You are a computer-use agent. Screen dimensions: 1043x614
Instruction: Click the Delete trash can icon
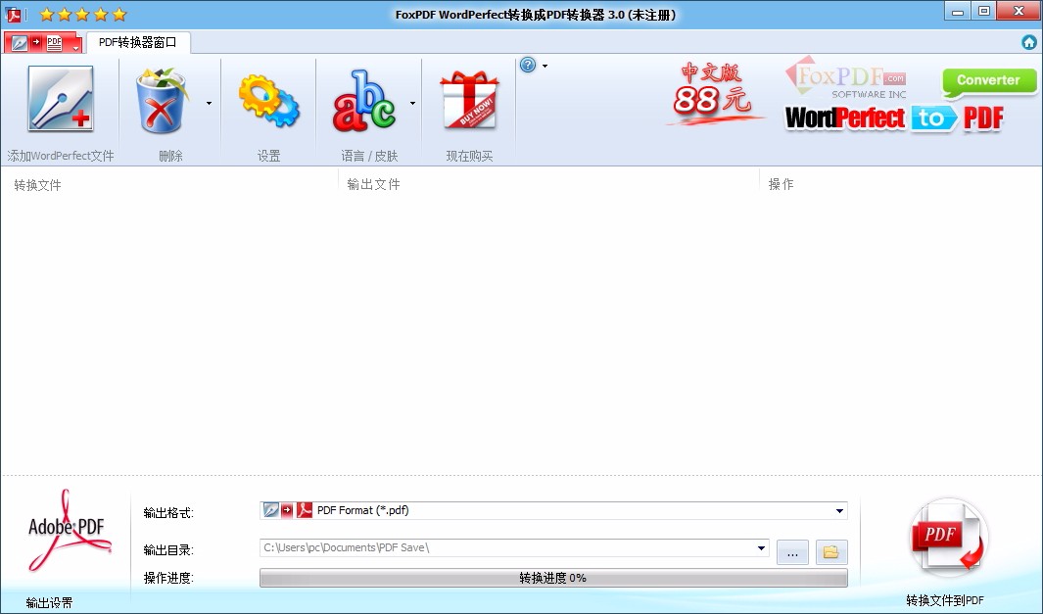pyautogui.click(x=161, y=100)
